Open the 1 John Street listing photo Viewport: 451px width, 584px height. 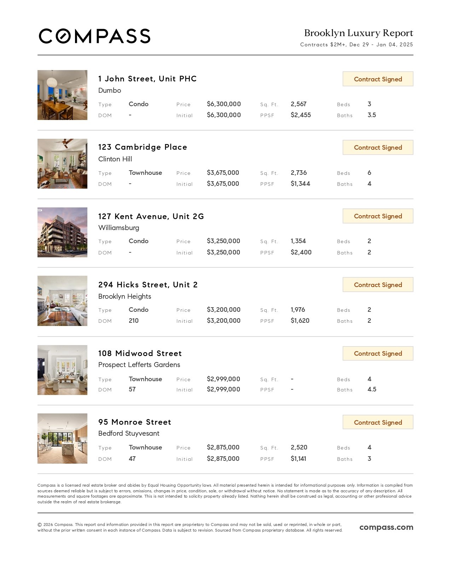pyautogui.click(x=62, y=95)
